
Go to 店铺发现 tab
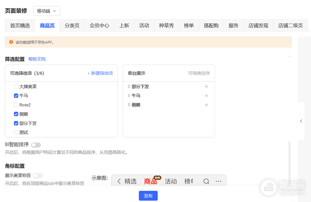pyautogui.click(x=258, y=26)
